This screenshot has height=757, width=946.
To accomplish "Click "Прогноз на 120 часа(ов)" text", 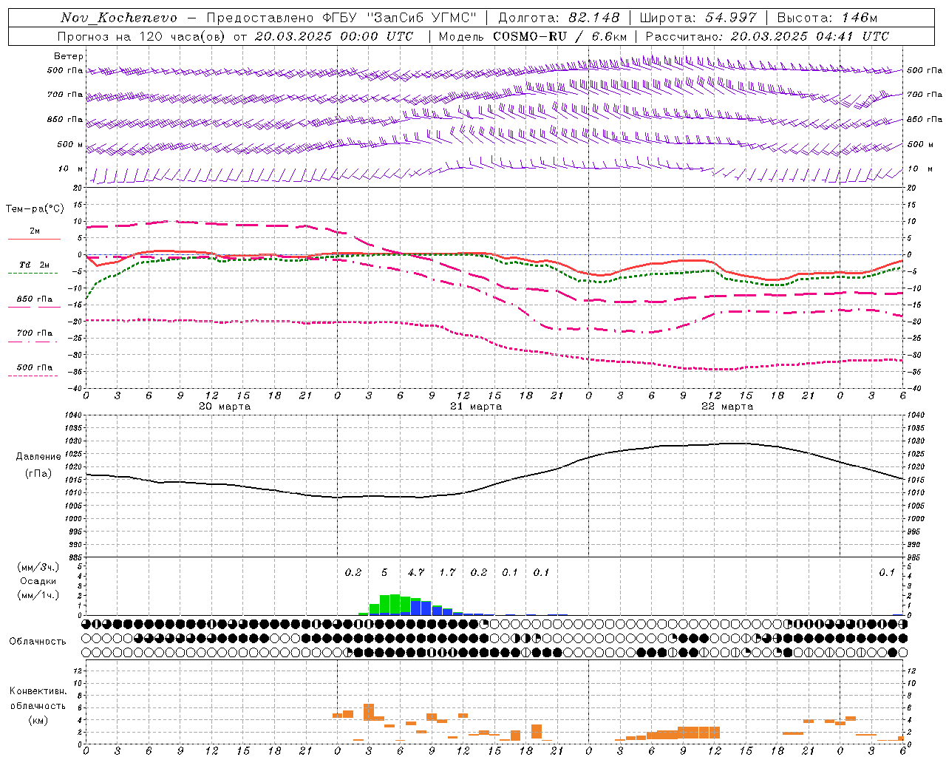I will point(143,36).
